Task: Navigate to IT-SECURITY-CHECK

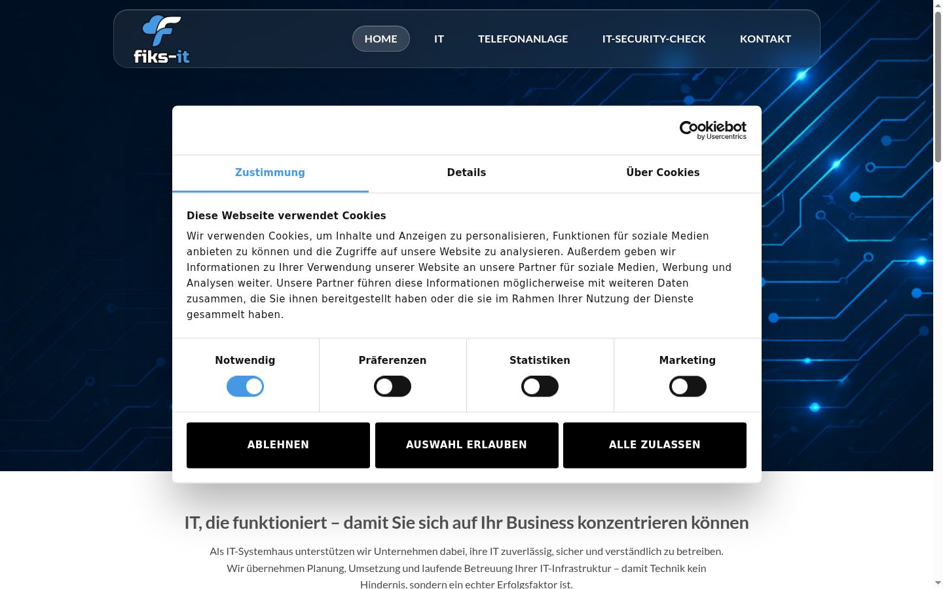Action: pyautogui.click(x=654, y=39)
